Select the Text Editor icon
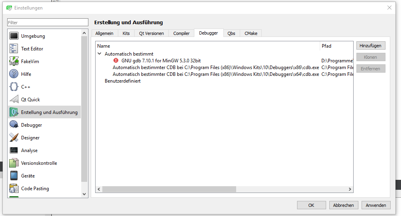Screen dimensions: 401x216 14,48
